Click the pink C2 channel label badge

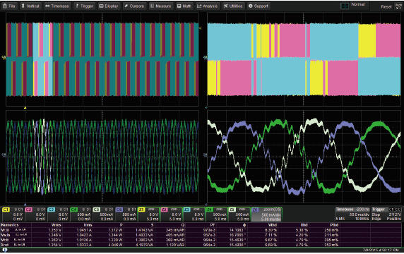pyautogui.click(x=28, y=210)
